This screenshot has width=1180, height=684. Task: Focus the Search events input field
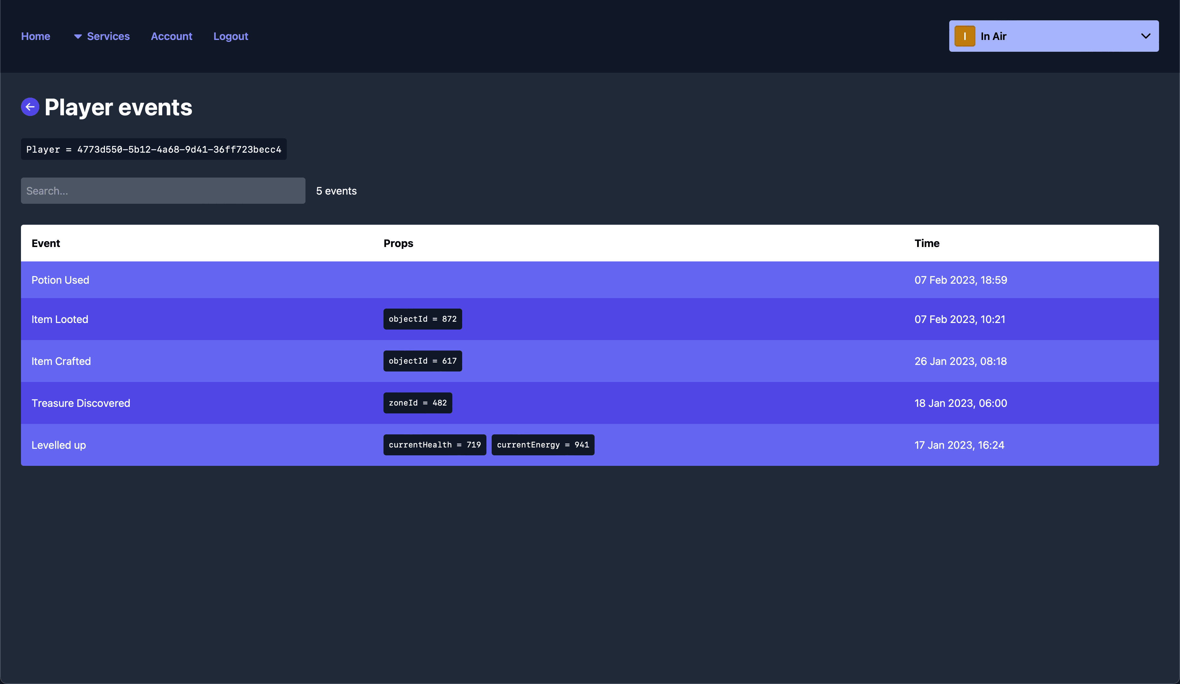163,190
